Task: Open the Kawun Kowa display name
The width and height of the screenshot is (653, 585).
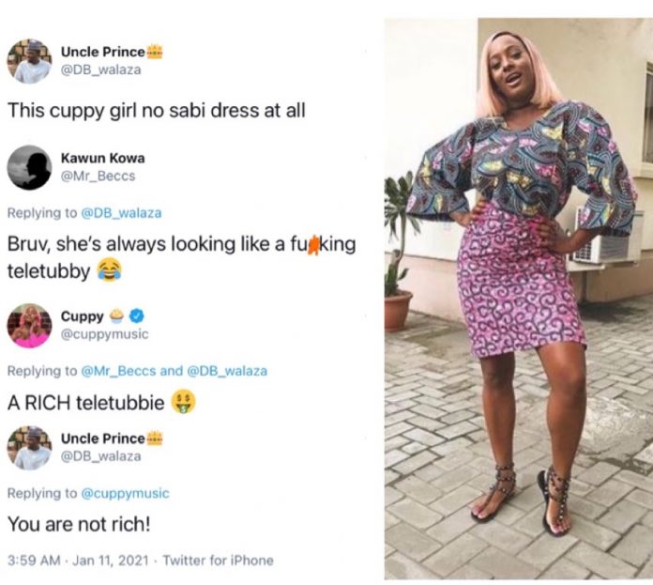Action: tap(103, 157)
